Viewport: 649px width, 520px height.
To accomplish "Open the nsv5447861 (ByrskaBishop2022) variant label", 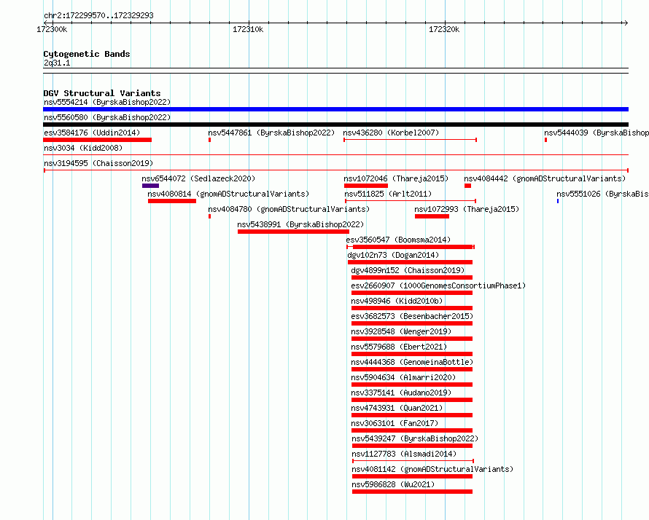I will click(271, 133).
